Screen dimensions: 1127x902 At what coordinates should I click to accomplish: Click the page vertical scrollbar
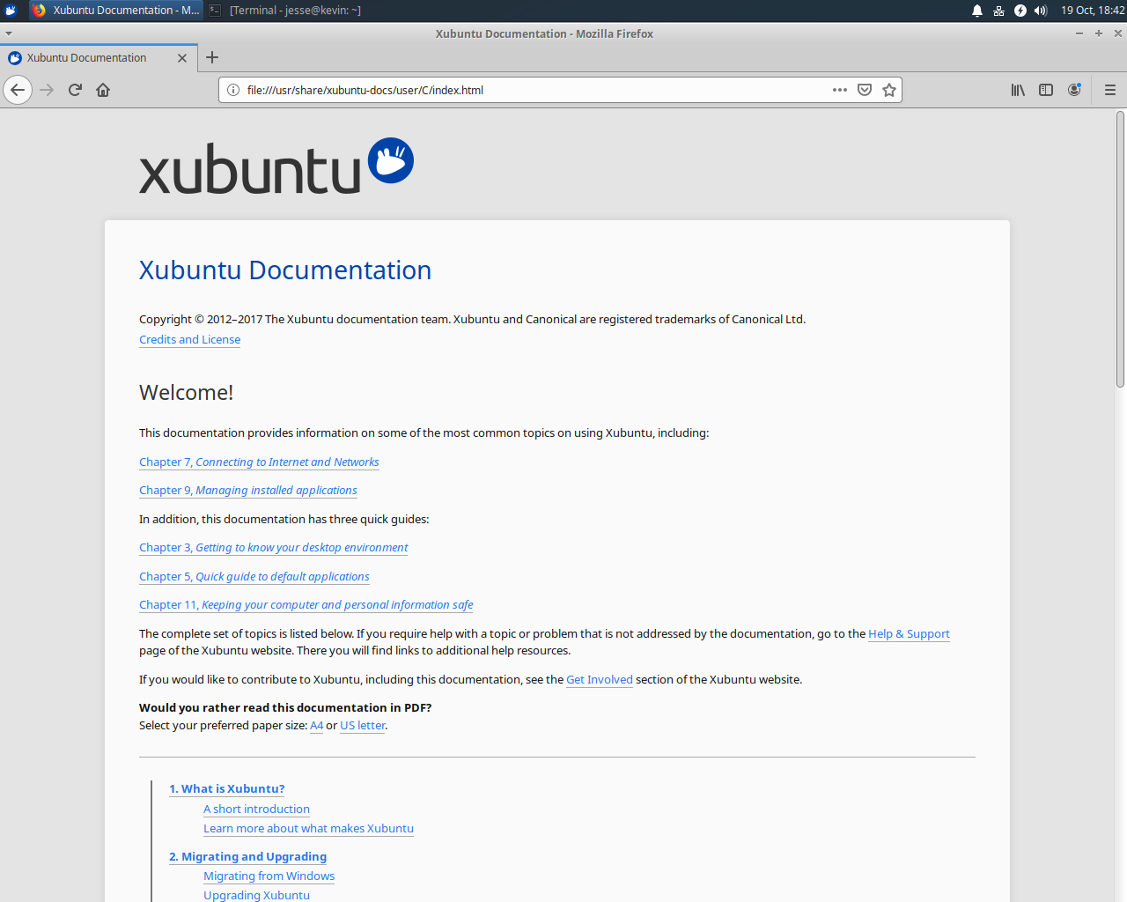(x=1120, y=249)
